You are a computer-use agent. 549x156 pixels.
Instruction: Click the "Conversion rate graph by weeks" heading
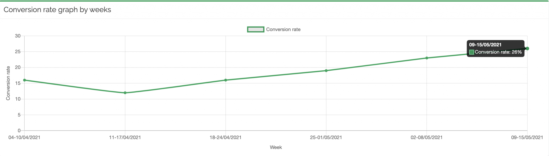57,10
